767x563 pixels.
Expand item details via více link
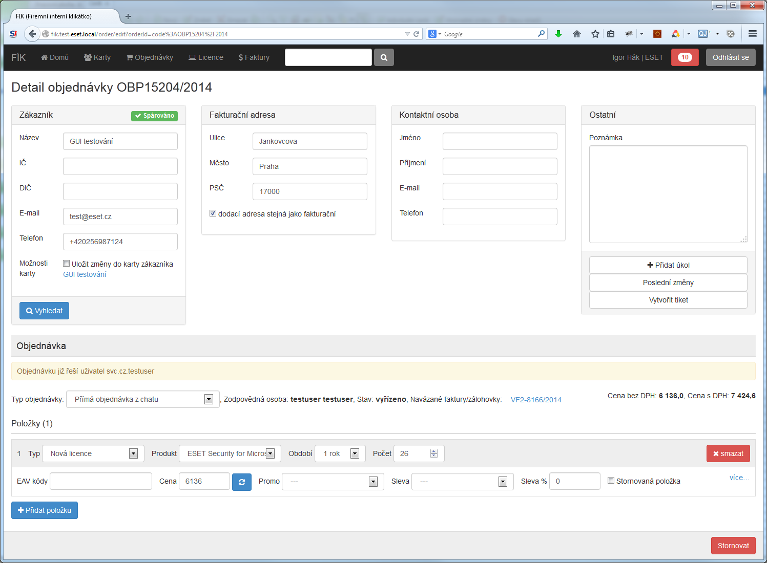[x=739, y=478]
